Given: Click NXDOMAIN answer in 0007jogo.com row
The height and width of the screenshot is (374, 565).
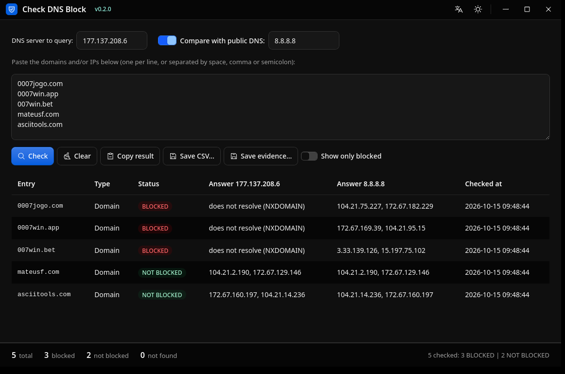Looking at the screenshot, I should [x=257, y=206].
